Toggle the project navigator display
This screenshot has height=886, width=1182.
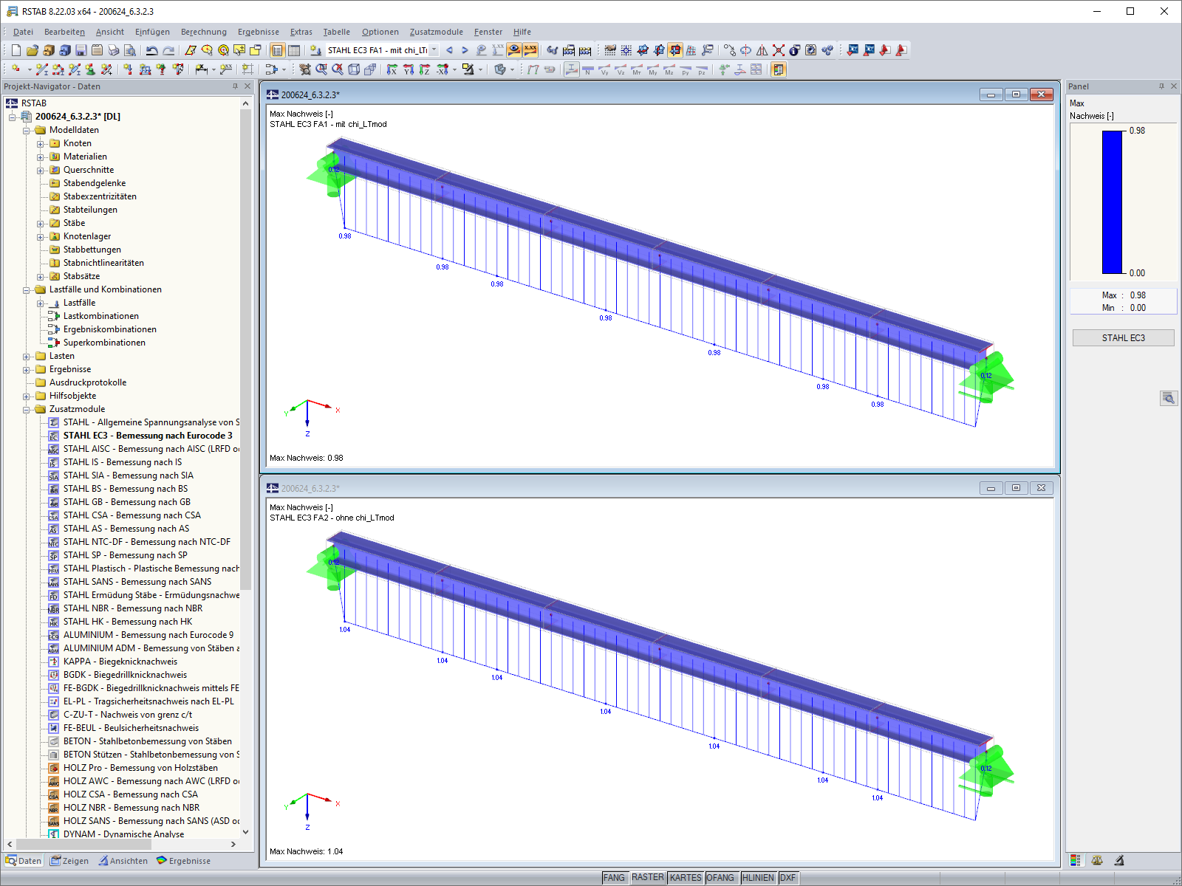[x=278, y=50]
